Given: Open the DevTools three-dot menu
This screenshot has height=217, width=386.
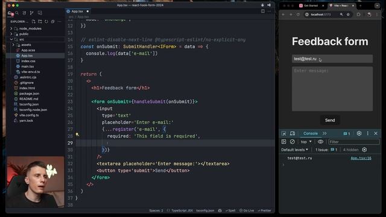Looking at the screenshot, I should (368, 133).
